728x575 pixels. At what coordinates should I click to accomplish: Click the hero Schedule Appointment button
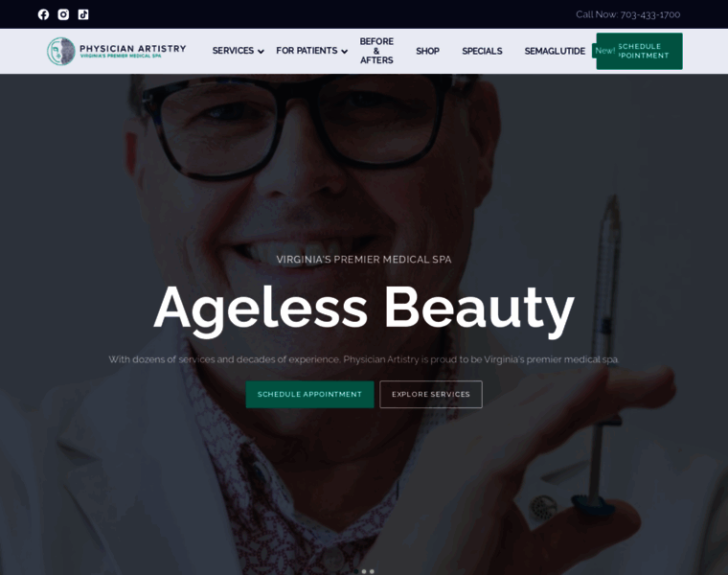click(309, 394)
